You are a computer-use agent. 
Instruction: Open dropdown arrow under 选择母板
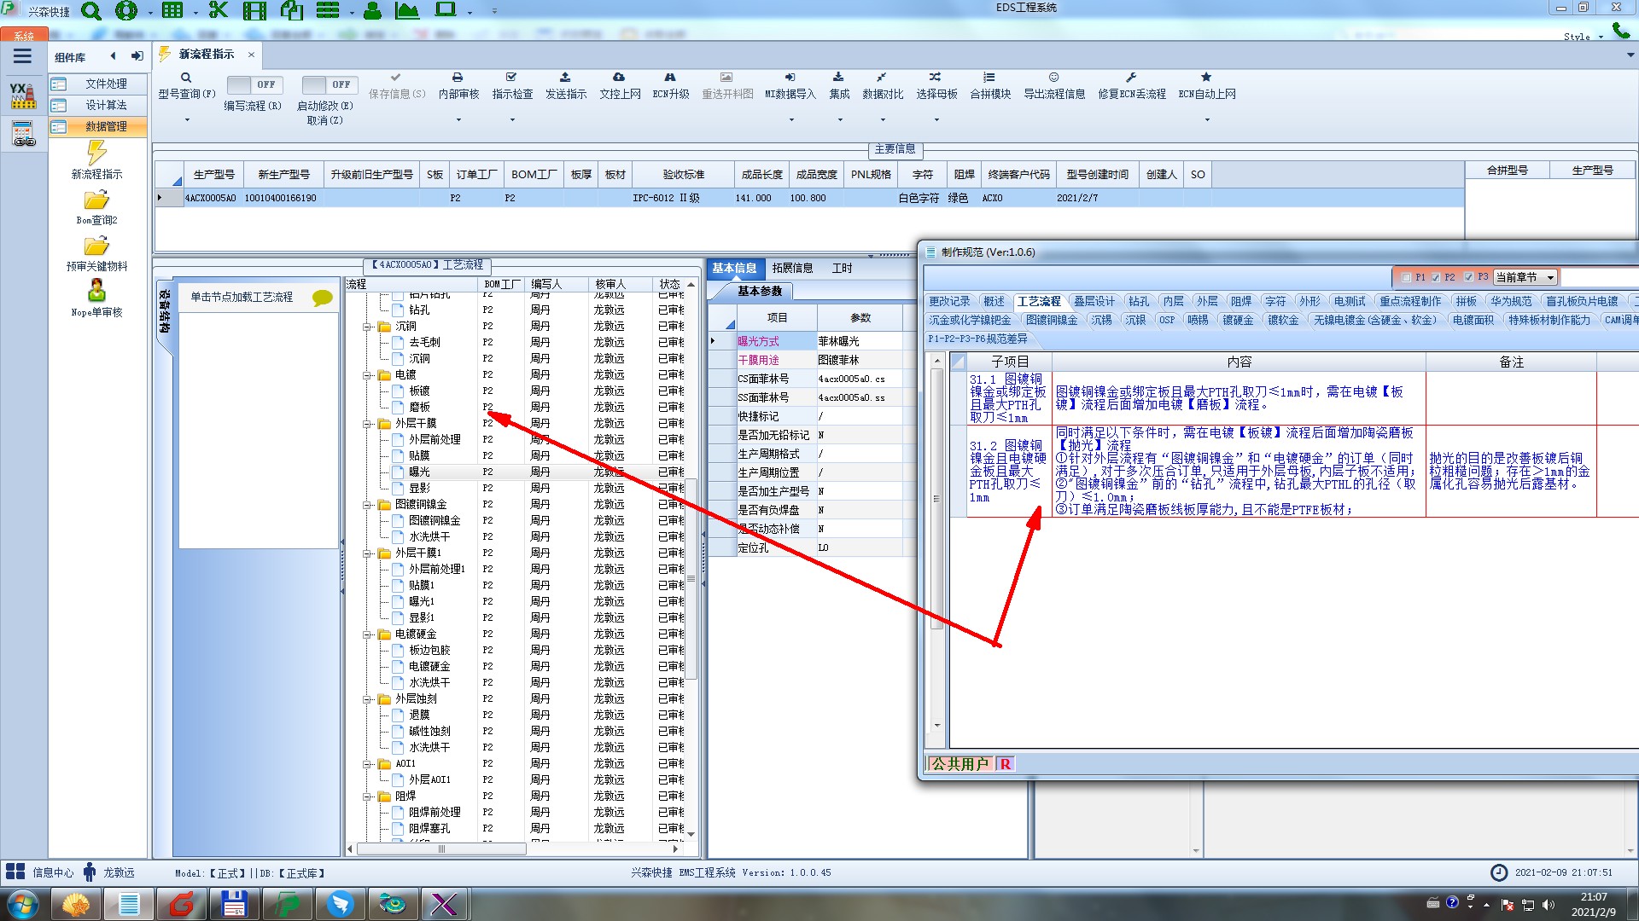coord(936,119)
